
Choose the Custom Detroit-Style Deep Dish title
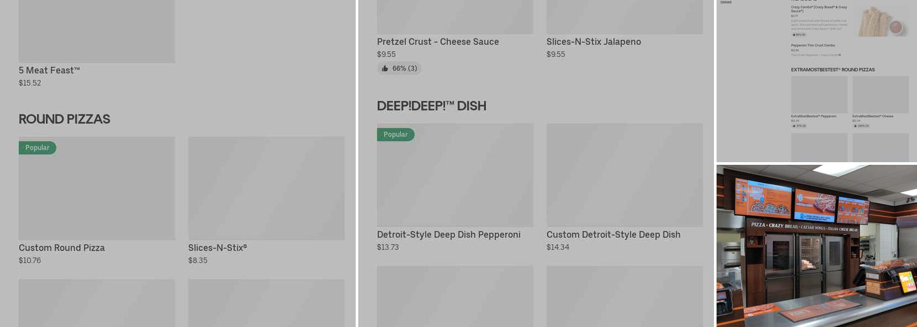[x=613, y=235]
